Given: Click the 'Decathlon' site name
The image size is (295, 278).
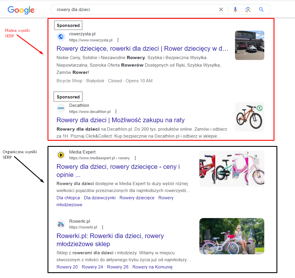Looking at the screenshot, I should [x=79, y=105].
